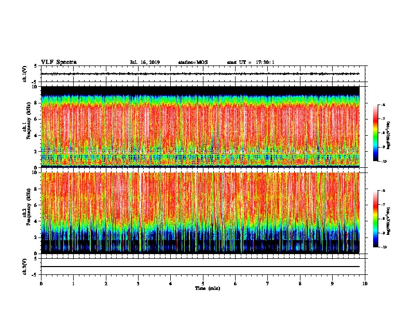The image size is (411, 318).
Task: Click the ch.1 frequency axis "2" tick
Action: pyautogui.click(x=36, y=152)
